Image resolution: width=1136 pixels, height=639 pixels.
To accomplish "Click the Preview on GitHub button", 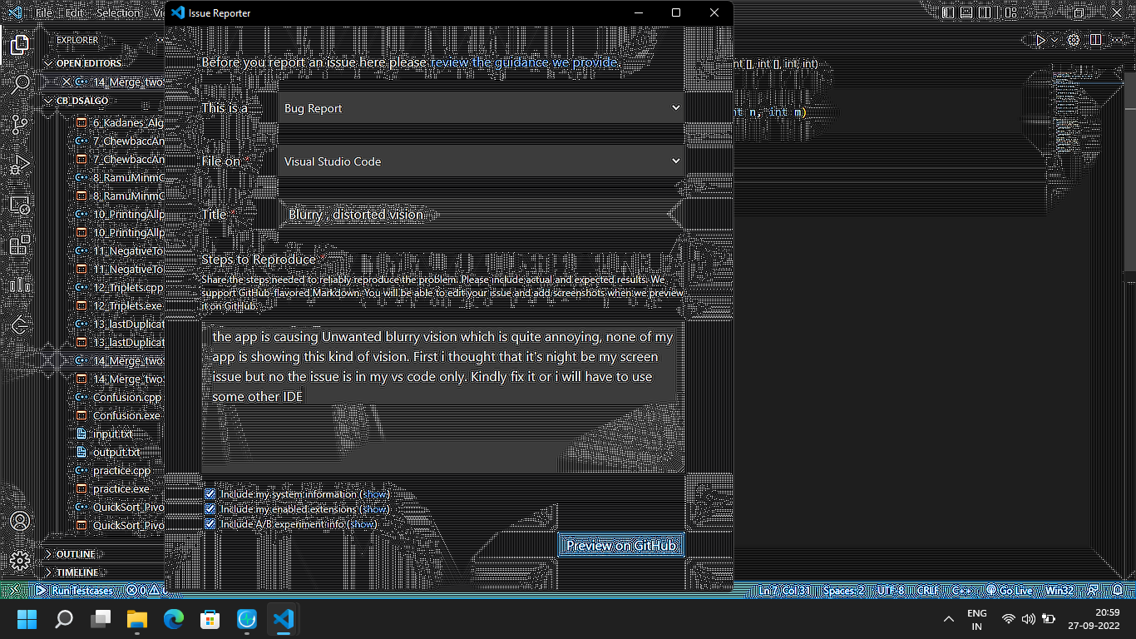I will tap(620, 545).
